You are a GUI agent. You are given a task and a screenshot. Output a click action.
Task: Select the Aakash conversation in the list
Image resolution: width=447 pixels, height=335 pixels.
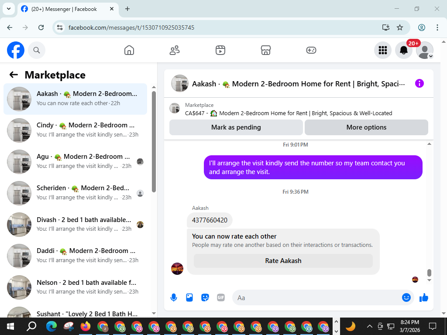click(x=75, y=99)
